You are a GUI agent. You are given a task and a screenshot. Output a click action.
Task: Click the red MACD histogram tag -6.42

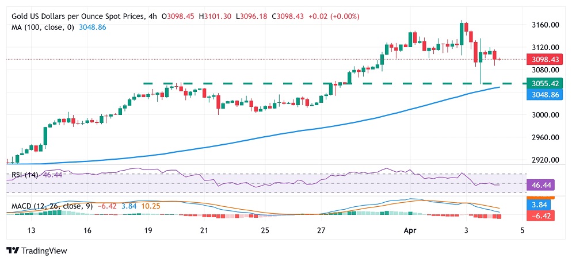click(541, 215)
